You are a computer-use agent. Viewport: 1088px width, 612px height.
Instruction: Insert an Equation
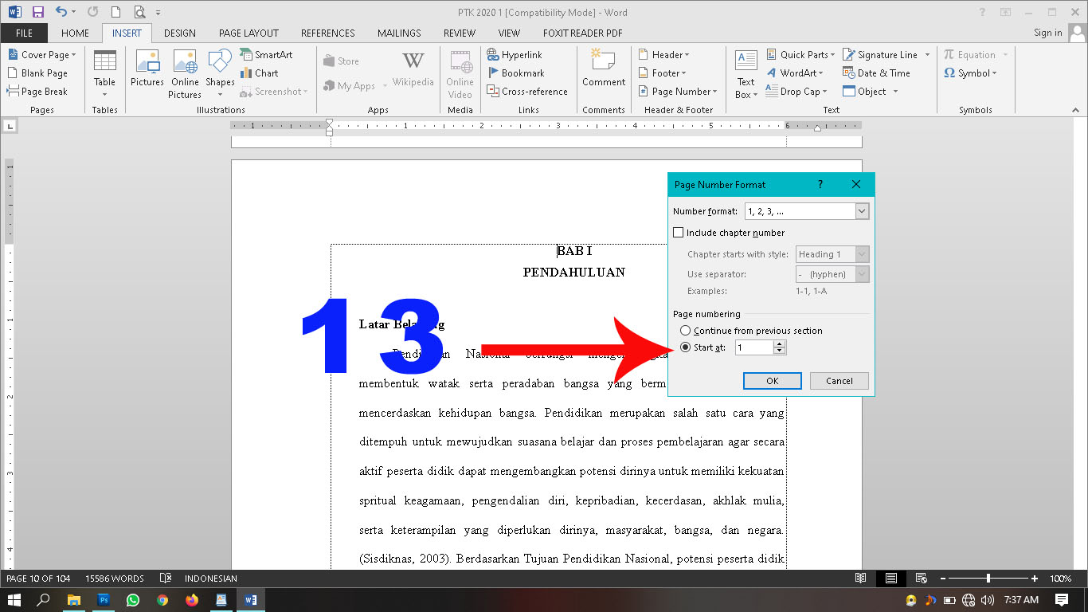[x=973, y=54]
